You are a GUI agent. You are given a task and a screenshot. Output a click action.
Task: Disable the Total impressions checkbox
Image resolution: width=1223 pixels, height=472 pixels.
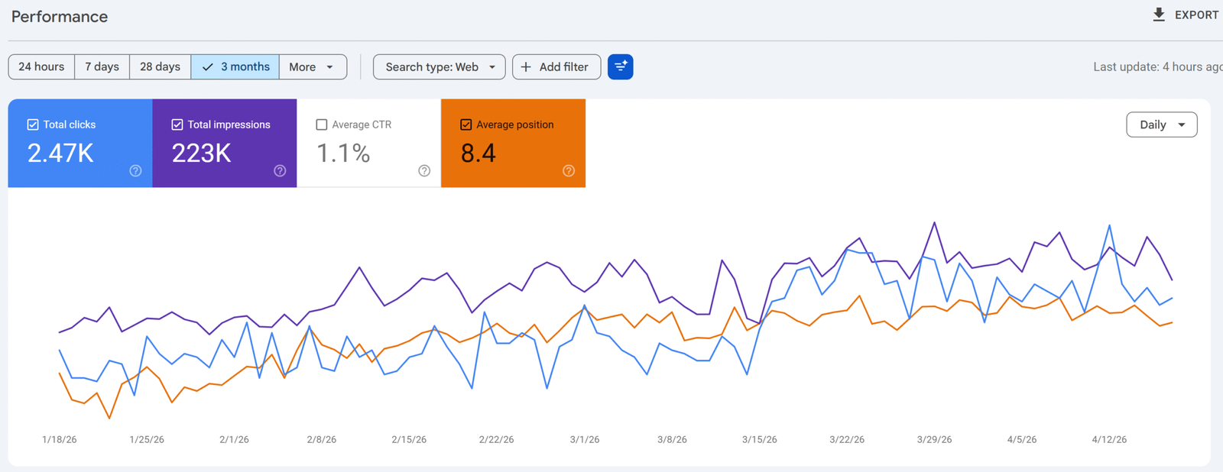coord(177,124)
